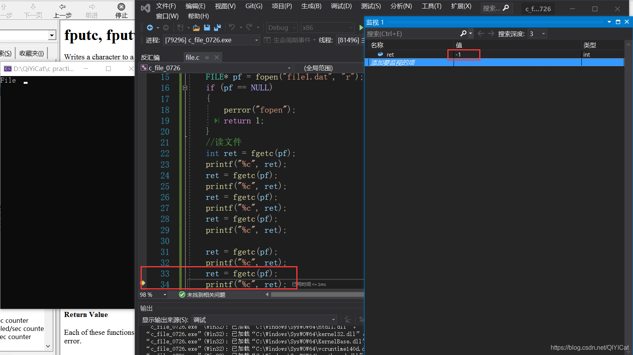The image size is (633, 355).
Task: Click the green Continue play arrow
Action: pyautogui.click(x=361, y=28)
